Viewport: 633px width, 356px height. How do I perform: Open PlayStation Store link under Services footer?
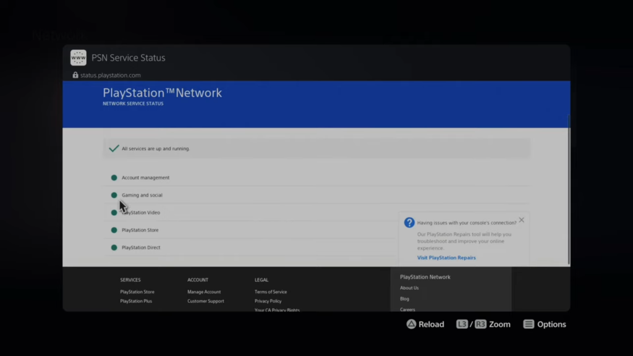[x=137, y=292]
